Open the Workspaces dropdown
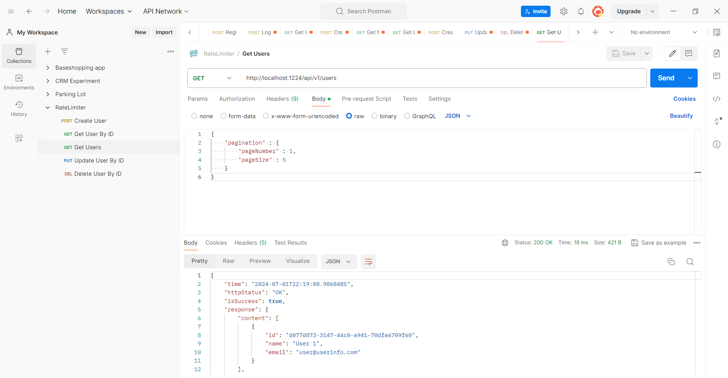 [x=109, y=11]
